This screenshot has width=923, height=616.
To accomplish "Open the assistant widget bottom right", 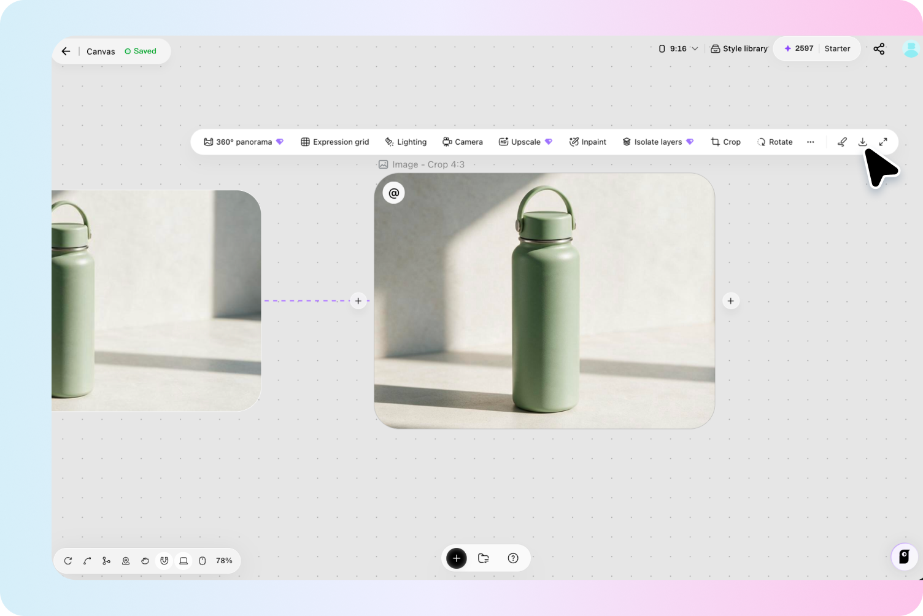I will tap(904, 556).
